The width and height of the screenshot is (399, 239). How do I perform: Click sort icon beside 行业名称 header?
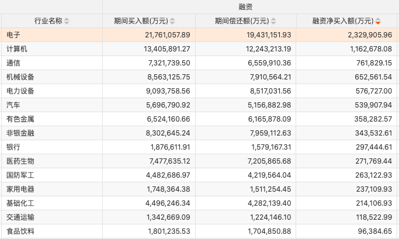[x=66, y=21]
